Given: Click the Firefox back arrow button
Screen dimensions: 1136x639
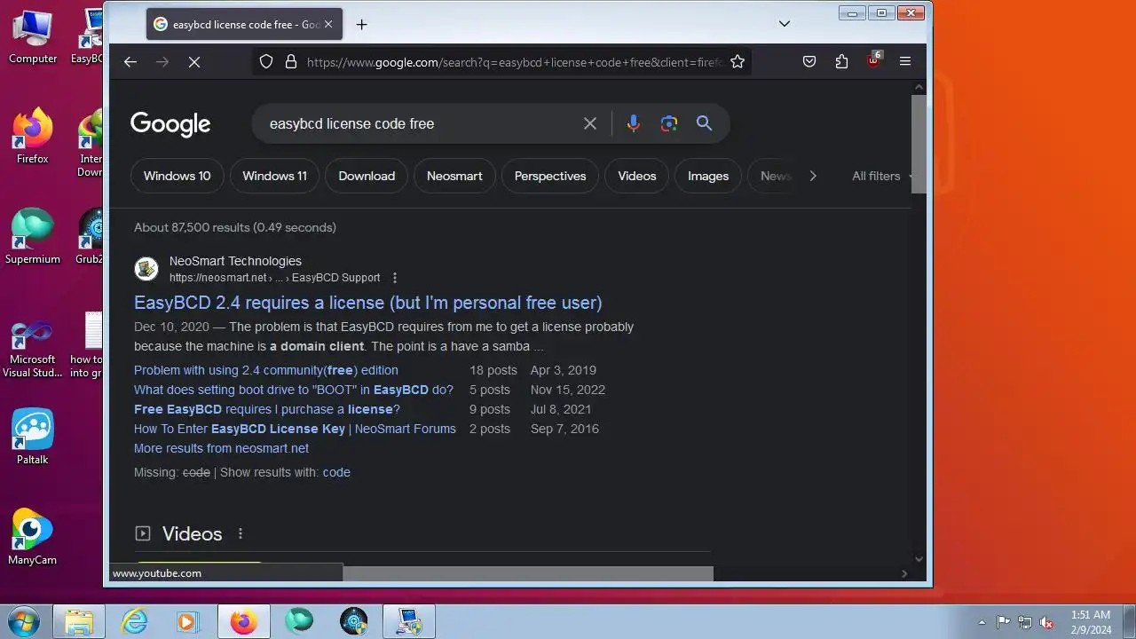Looking at the screenshot, I should point(130,62).
